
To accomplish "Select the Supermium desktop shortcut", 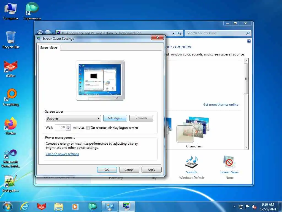I will click(x=32, y=11).
